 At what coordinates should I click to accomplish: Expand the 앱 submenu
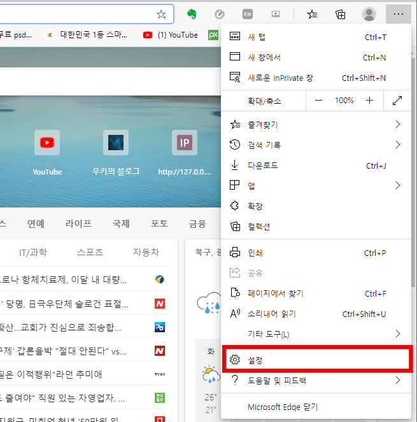(316, 185)
